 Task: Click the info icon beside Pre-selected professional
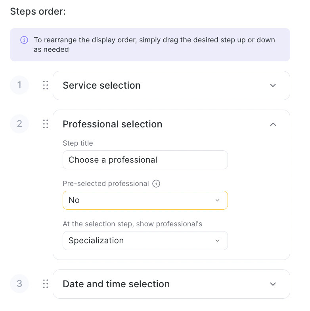coord(156,184)
